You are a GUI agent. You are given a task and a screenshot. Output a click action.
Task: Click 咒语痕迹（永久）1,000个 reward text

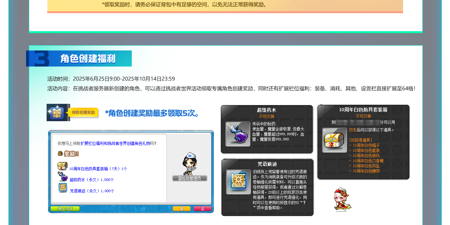(x=92, y=191)
